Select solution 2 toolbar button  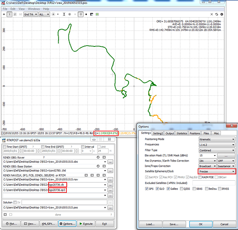tap(15, 14)
